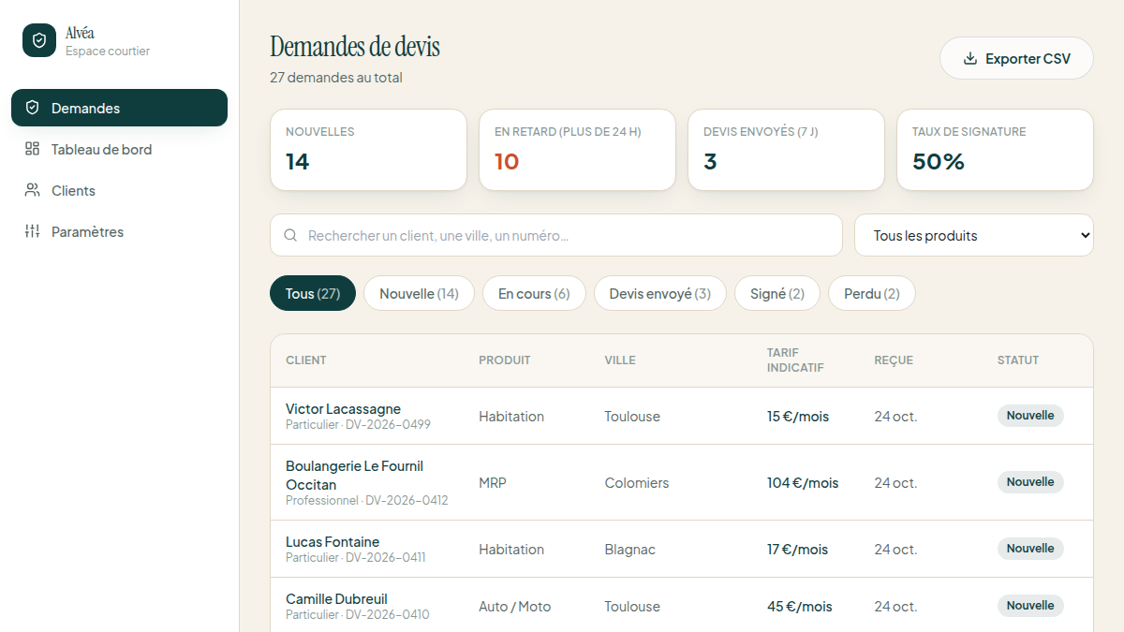
Task: Open Lucas Fontaine's request
Action: click(x=682, y=549)
